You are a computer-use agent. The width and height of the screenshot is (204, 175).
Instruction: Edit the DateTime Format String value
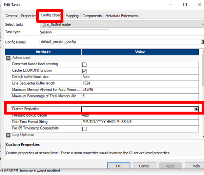pyautogui.click(x=140, y=122)
